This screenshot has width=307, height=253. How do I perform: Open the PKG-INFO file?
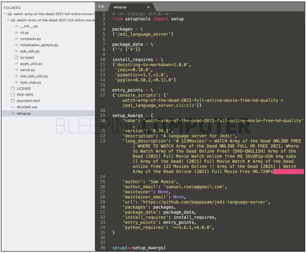tap(25, 95)
